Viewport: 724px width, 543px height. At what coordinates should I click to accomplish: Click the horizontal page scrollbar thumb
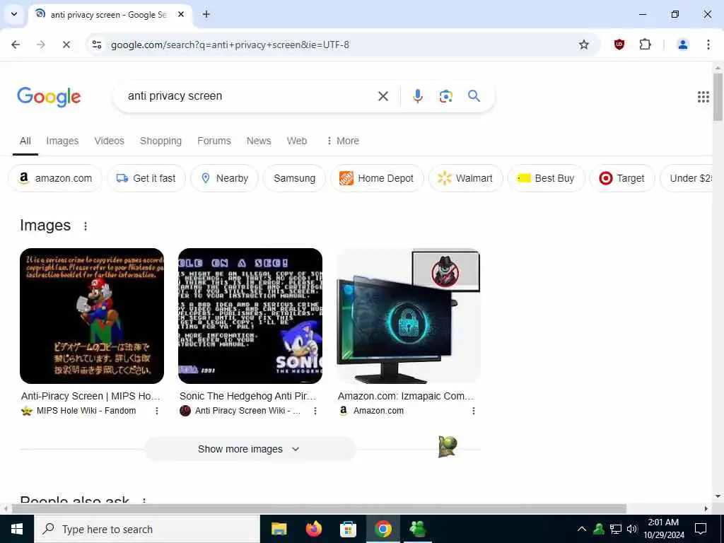click(319, 508)
